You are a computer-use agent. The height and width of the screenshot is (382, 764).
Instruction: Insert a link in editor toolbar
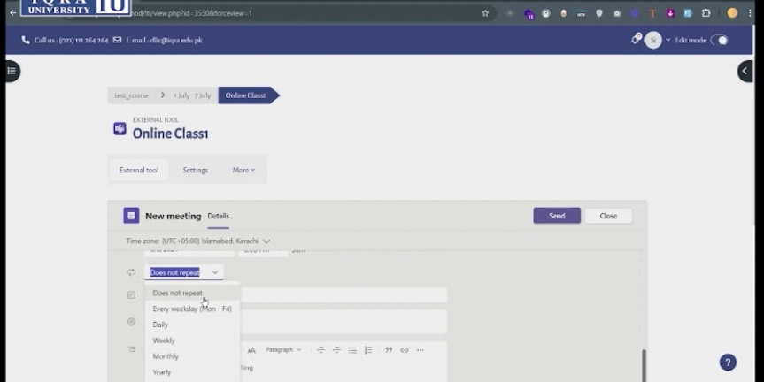point(404,350)
